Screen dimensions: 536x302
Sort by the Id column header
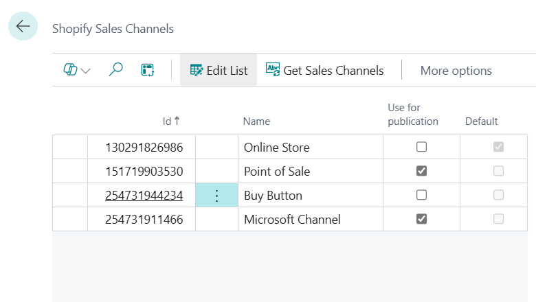coord(167,121)
